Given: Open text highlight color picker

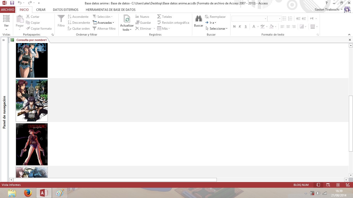Looking at the screenshot, I should coord(262,26).
